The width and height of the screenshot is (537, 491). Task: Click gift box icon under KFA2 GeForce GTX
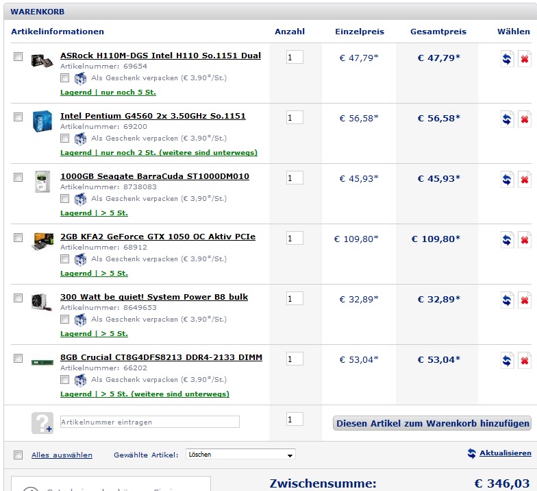(x=80, y=259)
